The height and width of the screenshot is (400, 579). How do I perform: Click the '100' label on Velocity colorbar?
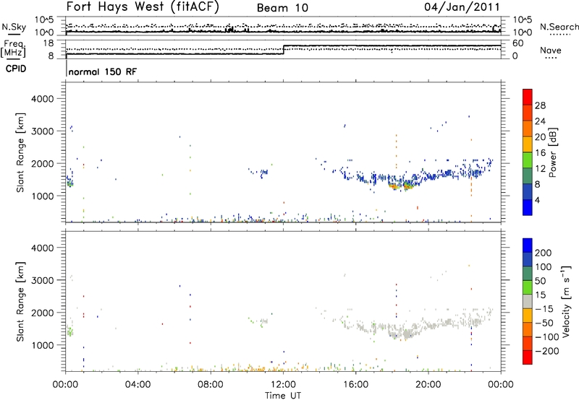[x=544, y=267]
